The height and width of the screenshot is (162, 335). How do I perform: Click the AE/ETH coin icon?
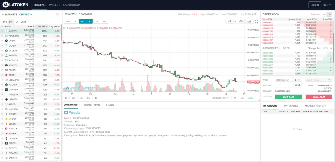pos(7,75)
